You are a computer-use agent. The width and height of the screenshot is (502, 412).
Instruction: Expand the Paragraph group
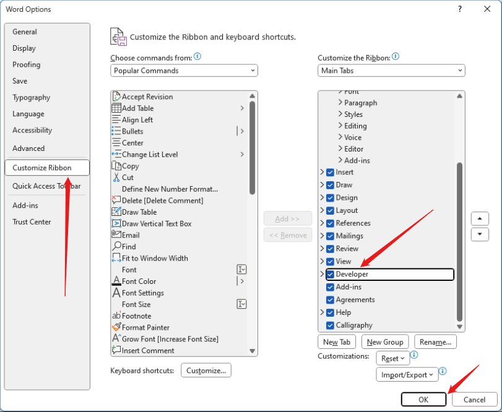pyautogui.click(x=340, y=102)
